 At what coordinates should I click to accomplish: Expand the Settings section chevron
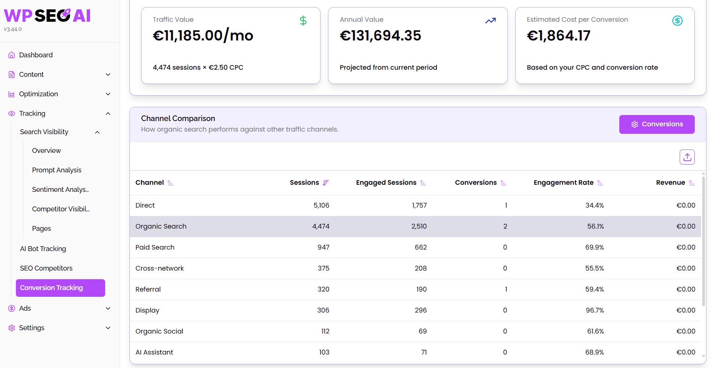click(x=108, y=328)
